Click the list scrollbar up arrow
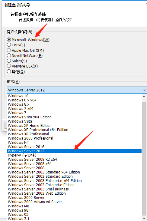Screen dimensions: 147x221 tap(144, 96)
